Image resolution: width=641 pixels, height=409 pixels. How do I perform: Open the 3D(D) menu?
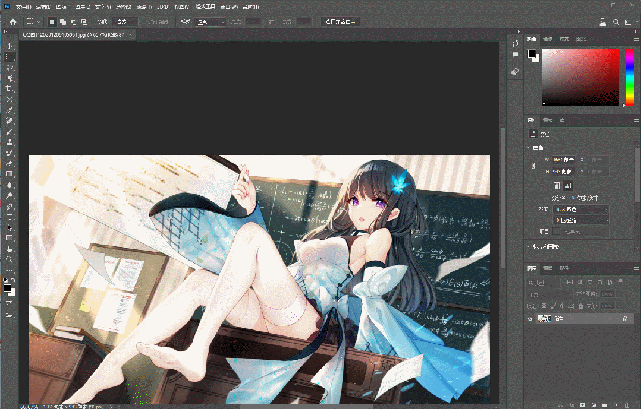pos(163,7)
